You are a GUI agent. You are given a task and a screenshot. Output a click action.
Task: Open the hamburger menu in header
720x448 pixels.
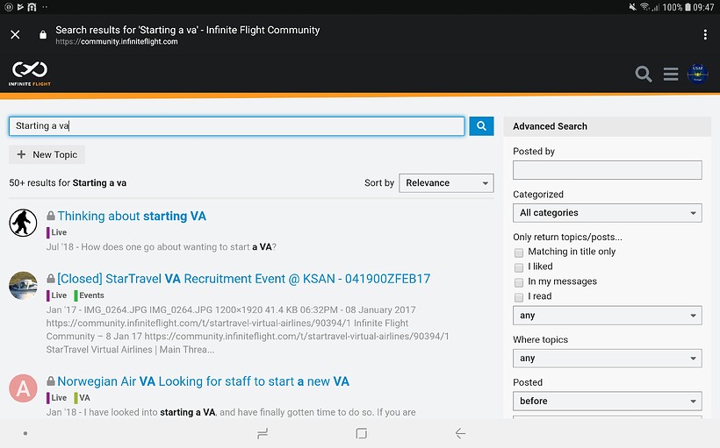[x=671, y=74]
